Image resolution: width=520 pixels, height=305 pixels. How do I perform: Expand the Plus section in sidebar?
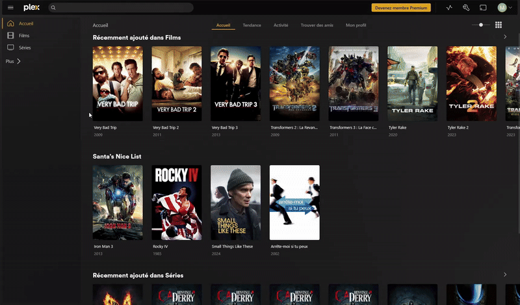[x=13, y=61]
